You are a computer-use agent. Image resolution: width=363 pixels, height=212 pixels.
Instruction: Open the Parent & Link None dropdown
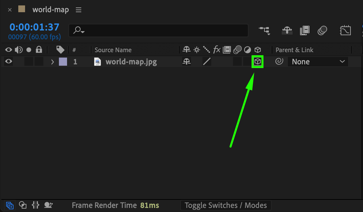318,62
